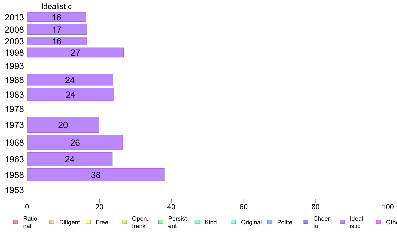Click the Open, frank legend swatch
This screenshot has height=246, width=397.
124,222
